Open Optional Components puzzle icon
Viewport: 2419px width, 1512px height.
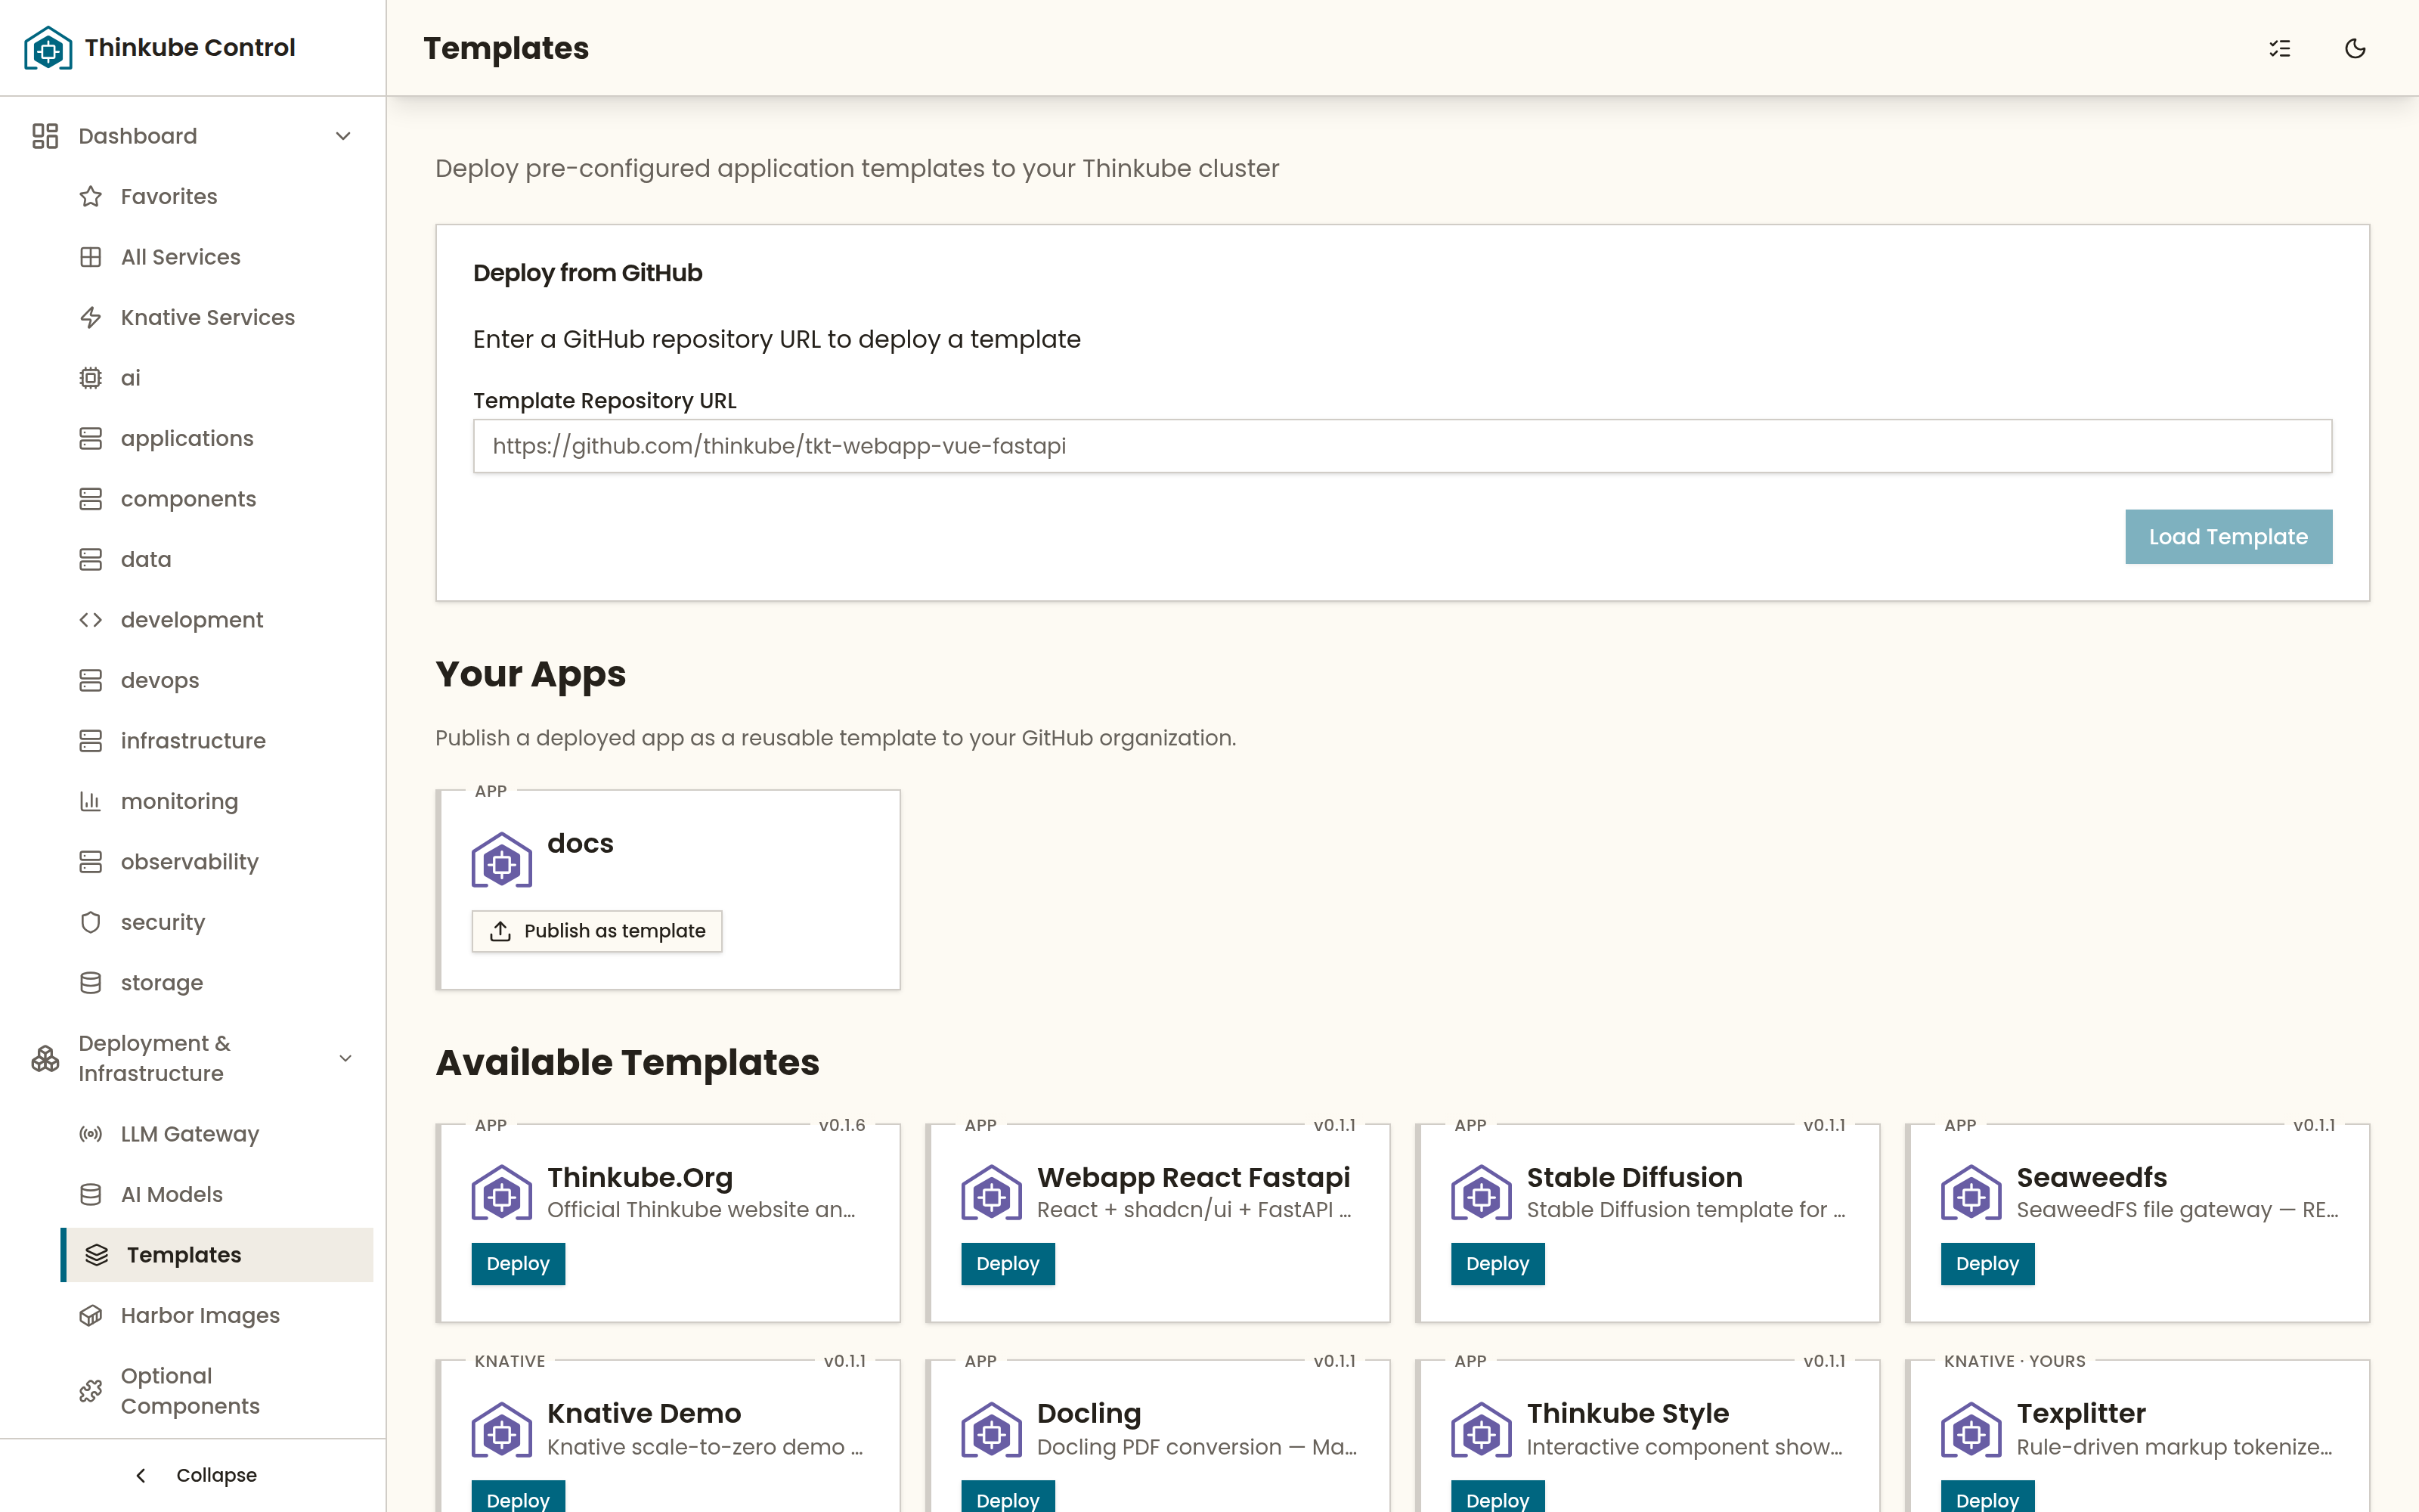[x=91, y=1391]
